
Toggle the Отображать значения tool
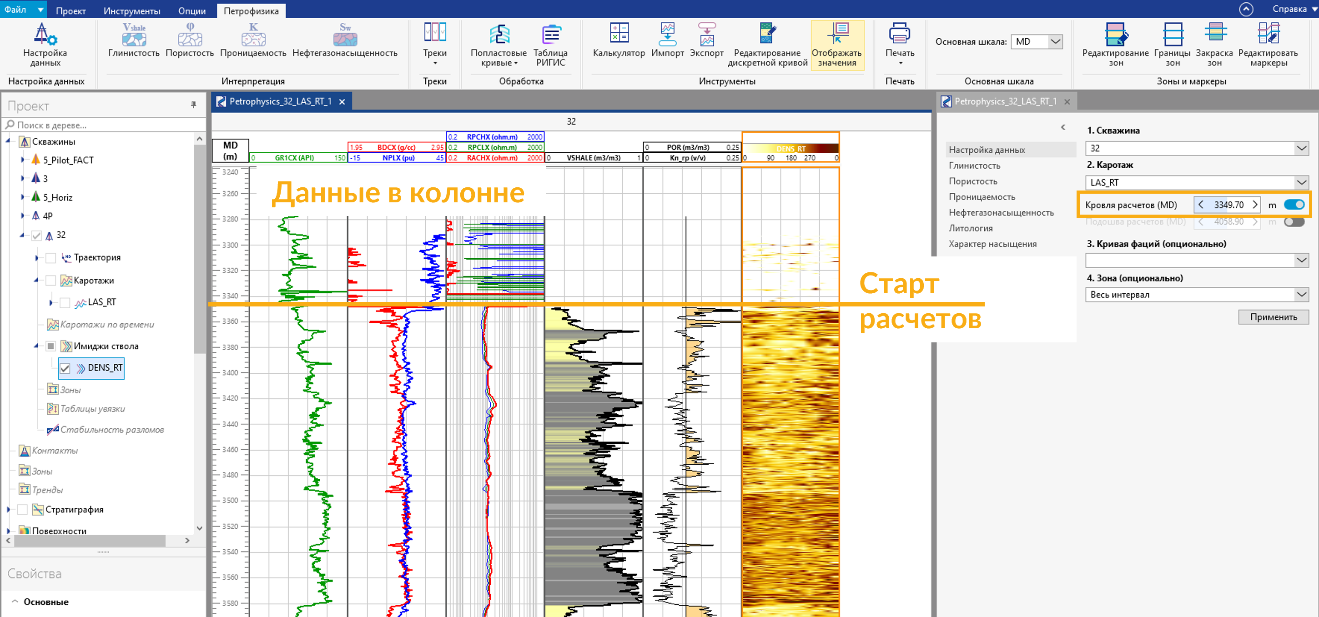coord(837,45)
